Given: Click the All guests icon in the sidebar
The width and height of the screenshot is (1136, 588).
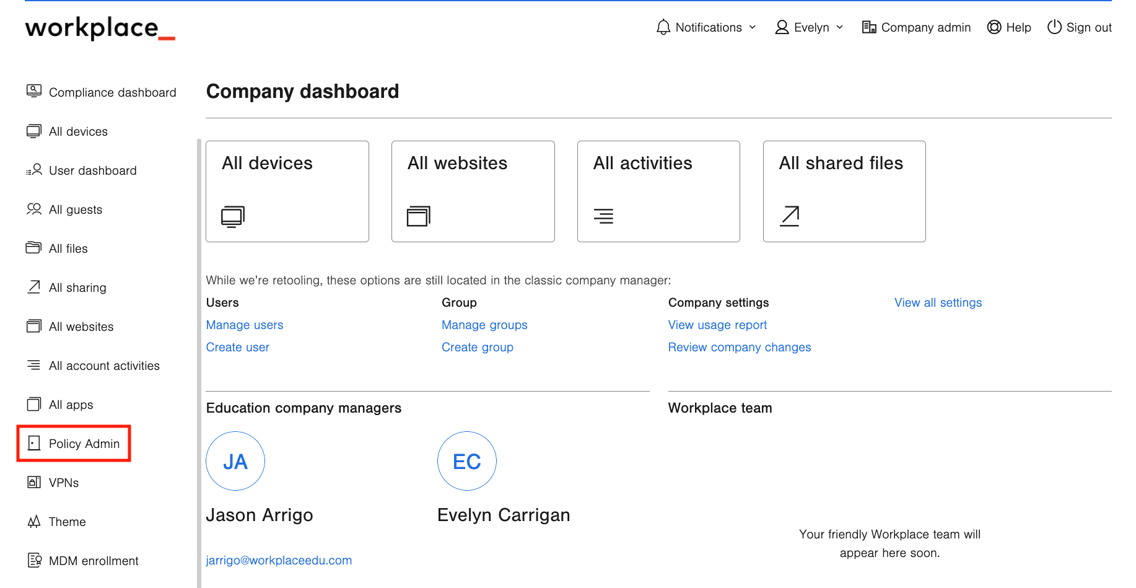Looking at the screenshot, I should click(34, 209).
